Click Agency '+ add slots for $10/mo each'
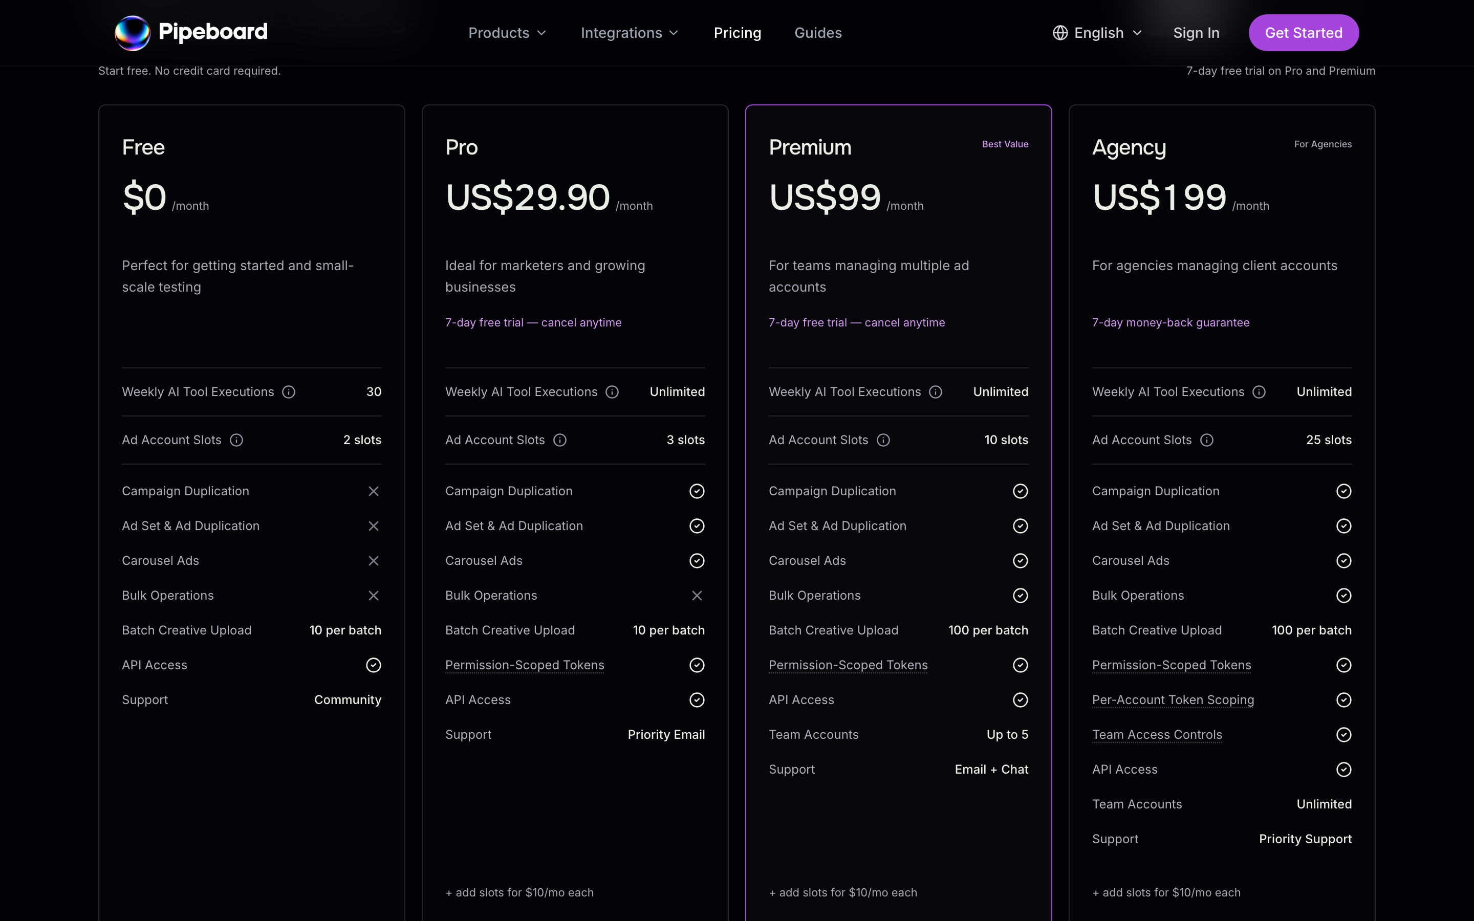 (x=1166, y=892)
